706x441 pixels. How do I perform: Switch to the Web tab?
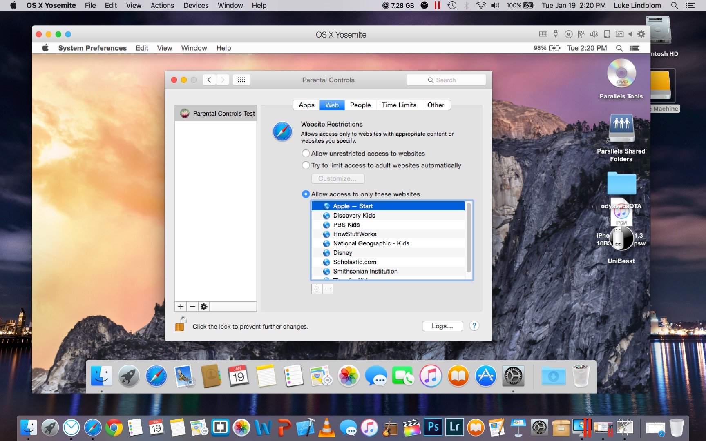coord(332,105)
